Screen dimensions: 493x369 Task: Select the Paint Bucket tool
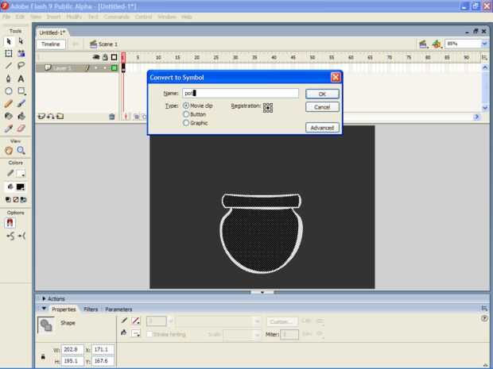(21, 116)
